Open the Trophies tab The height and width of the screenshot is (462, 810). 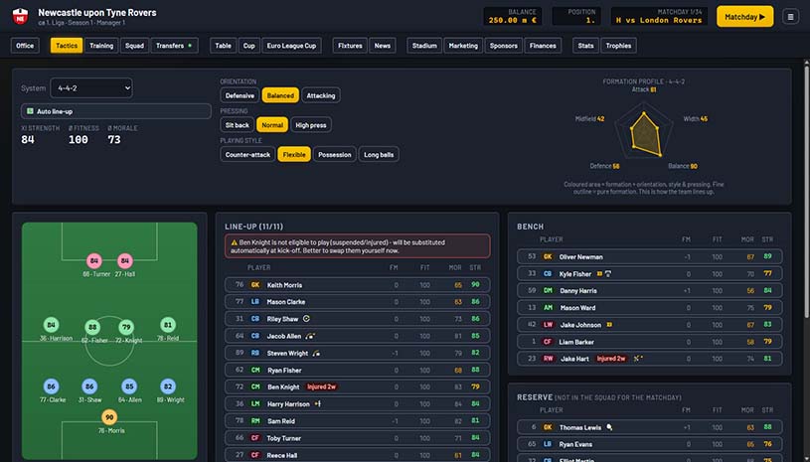coord(618,46)
